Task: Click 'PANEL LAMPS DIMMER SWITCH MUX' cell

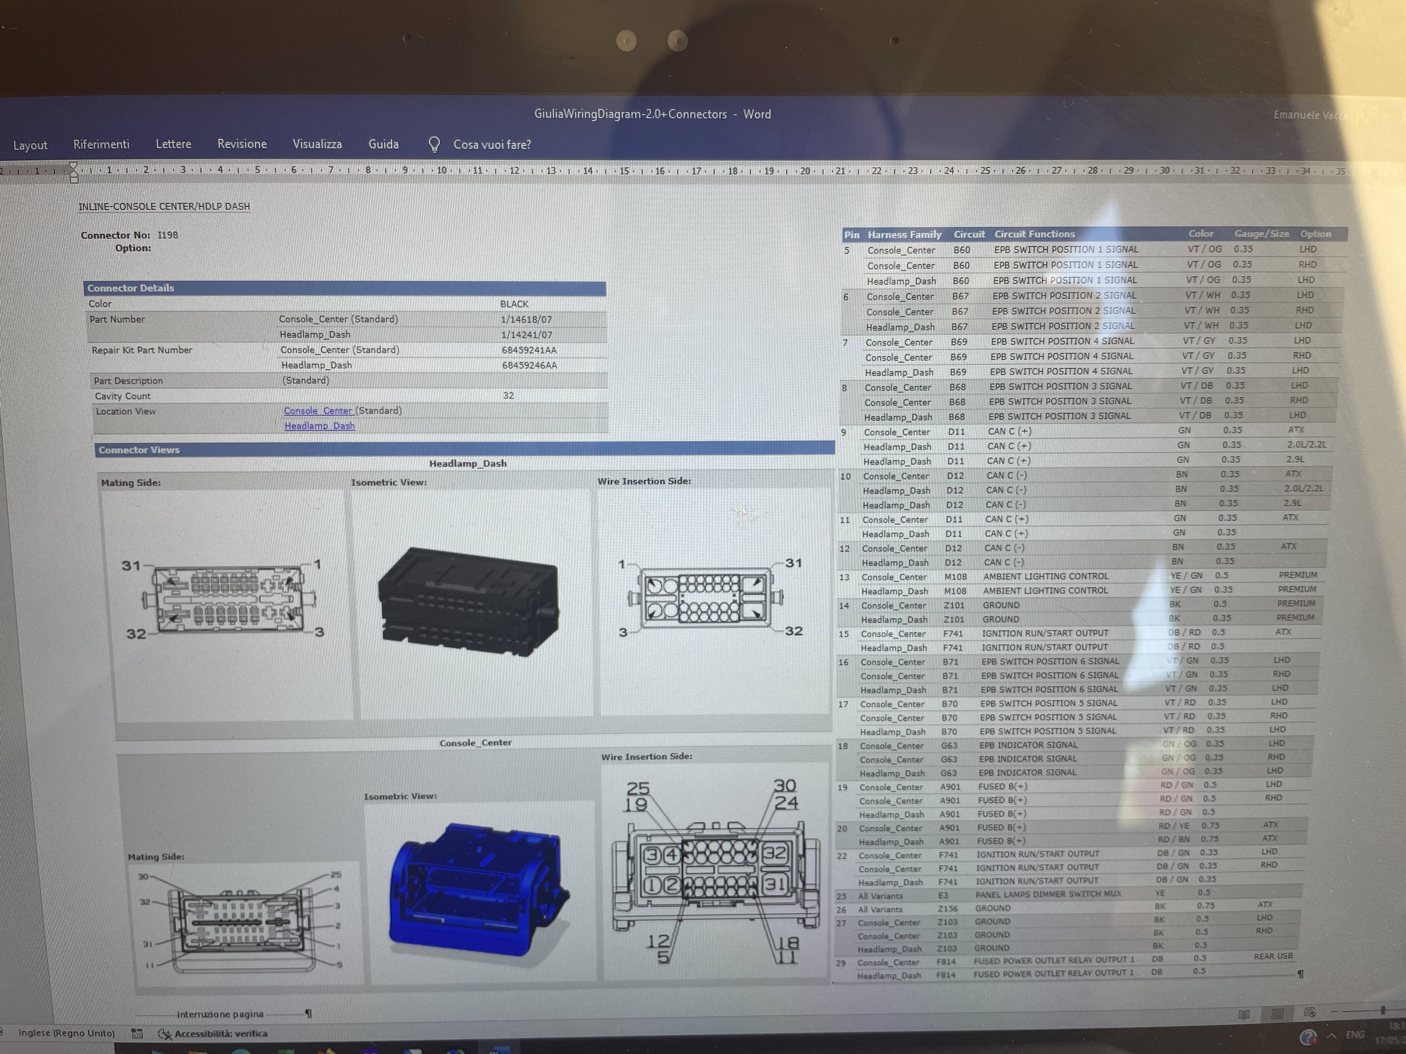Action: [x=1048, y=894]
